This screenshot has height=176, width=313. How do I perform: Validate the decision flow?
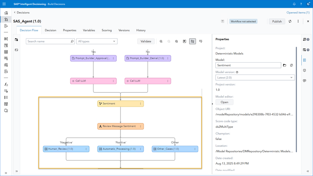pos(146,41)
